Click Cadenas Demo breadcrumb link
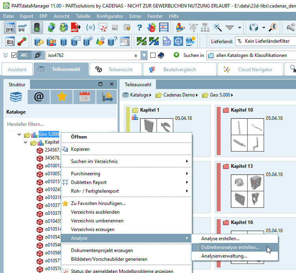This screenshot has width=296, height=273. point(179,95)
